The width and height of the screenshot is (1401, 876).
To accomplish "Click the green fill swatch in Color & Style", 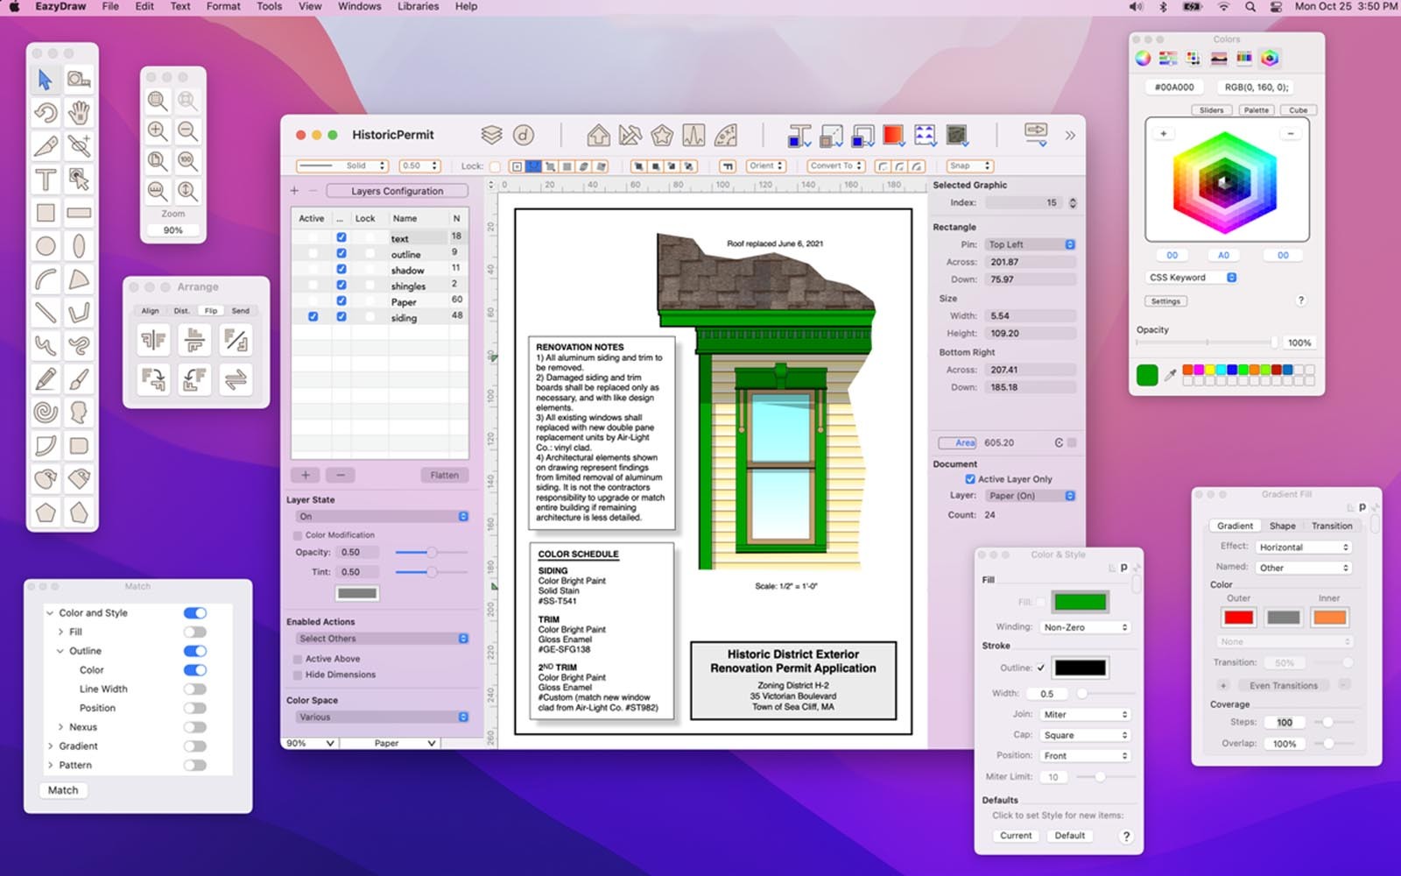I will point(1081,601).
